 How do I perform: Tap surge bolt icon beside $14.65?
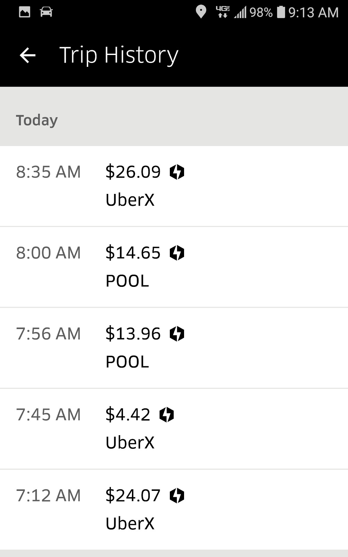tap(177, 253)
